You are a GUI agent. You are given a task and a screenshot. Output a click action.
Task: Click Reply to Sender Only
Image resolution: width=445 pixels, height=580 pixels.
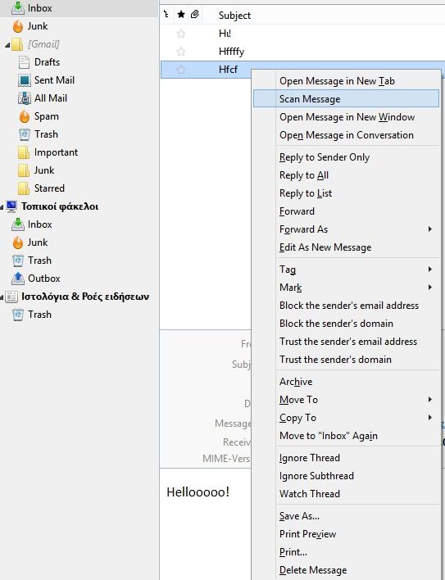tap(325, 157)
